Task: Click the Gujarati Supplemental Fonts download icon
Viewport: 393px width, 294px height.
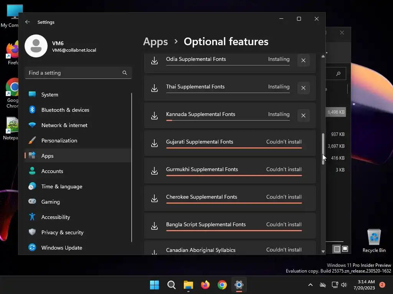Action: pos(154,143)
